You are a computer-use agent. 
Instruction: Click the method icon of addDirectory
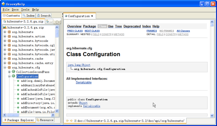18,103
